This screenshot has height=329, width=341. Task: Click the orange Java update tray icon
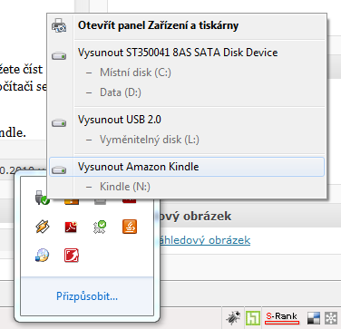tap(130, 227)
